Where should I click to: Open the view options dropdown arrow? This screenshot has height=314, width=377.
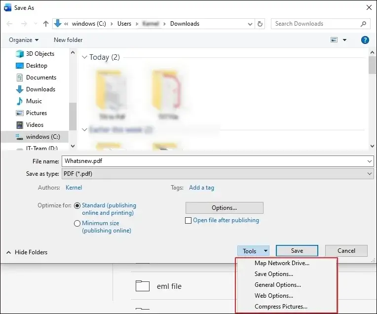[344, 40]
